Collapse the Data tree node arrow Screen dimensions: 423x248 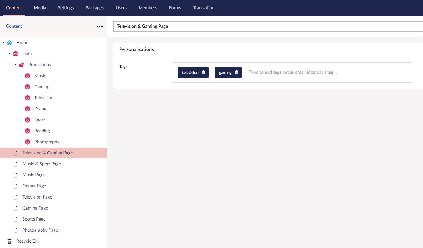click(10, 54)
